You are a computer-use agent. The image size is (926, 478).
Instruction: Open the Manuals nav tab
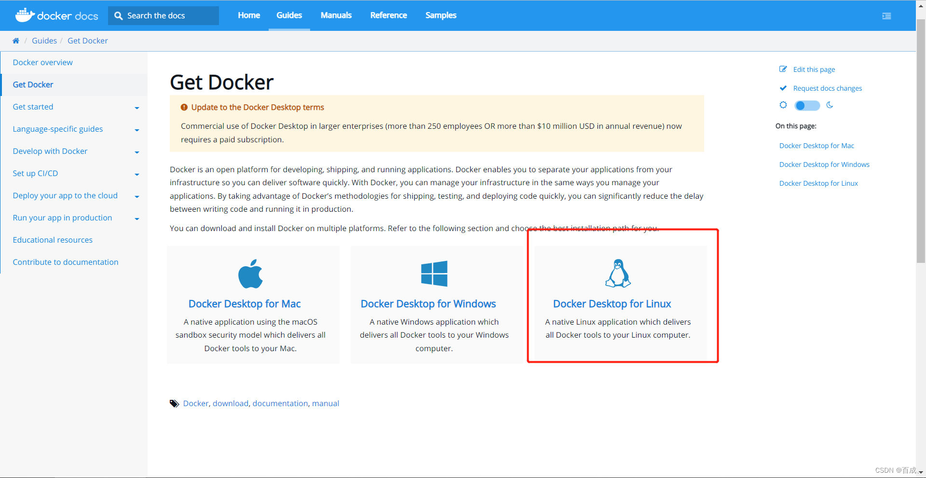[x=336, y=15]
